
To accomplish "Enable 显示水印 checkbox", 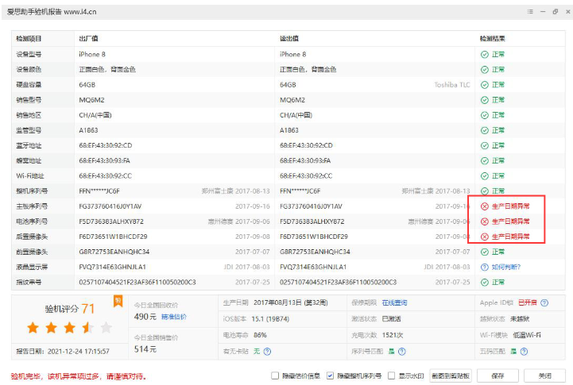I will coord(391,375).
